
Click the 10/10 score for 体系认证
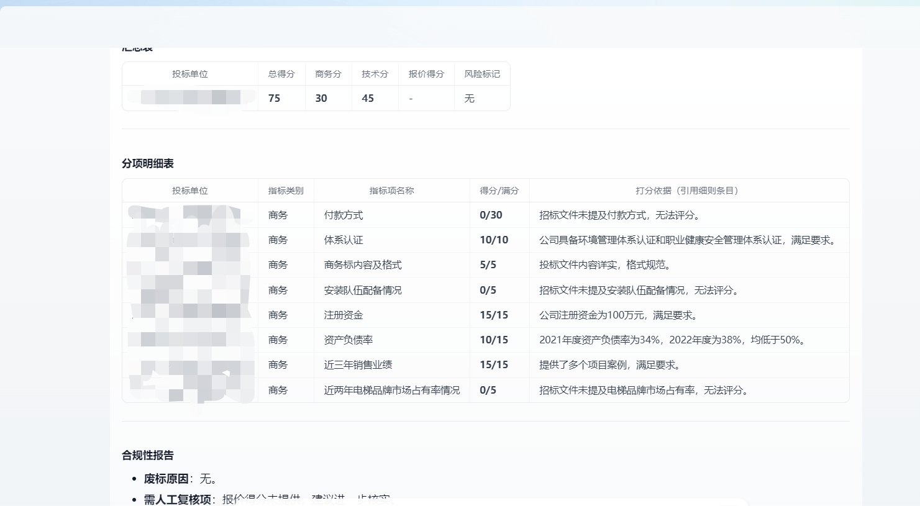[x=494, y=240]
